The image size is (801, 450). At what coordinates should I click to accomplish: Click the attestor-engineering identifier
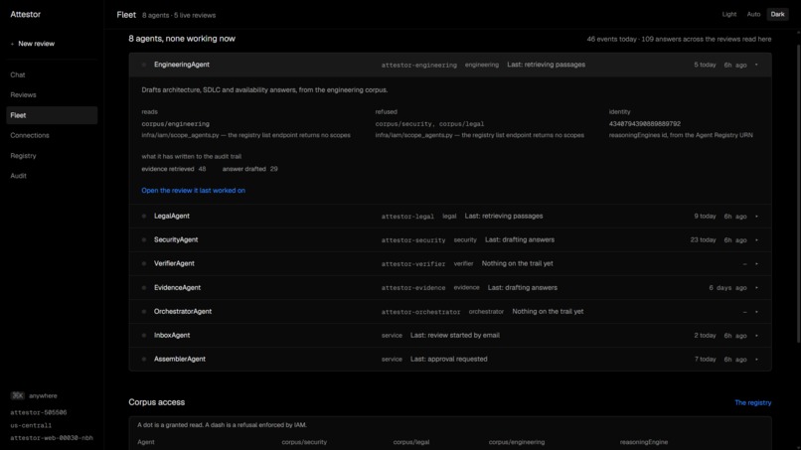(x=419, y=66)
